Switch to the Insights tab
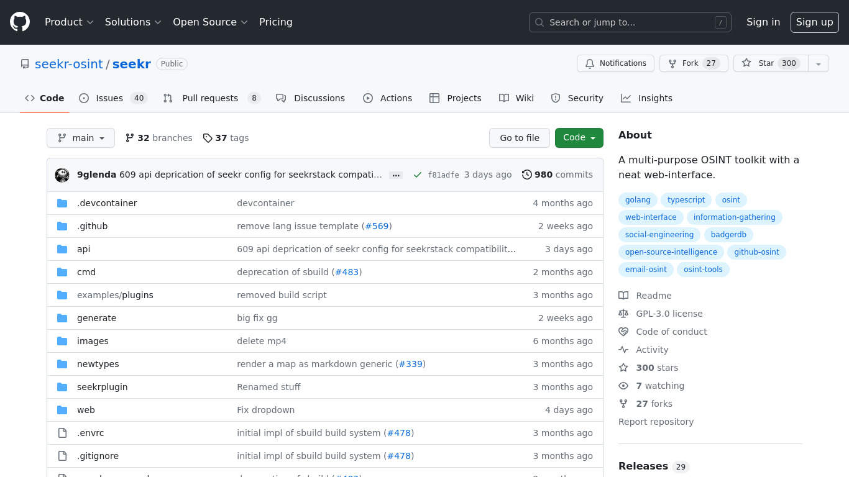 coord(646,98)
